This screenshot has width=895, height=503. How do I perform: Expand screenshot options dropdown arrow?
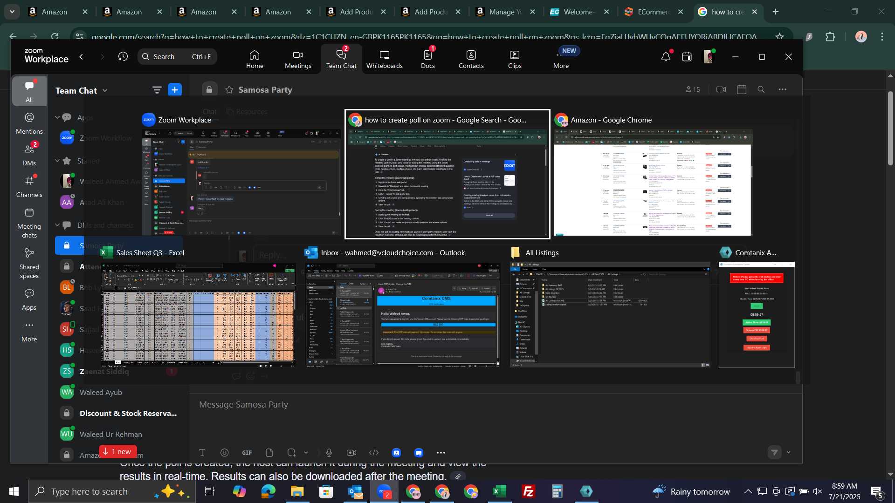tap(306, 453)
